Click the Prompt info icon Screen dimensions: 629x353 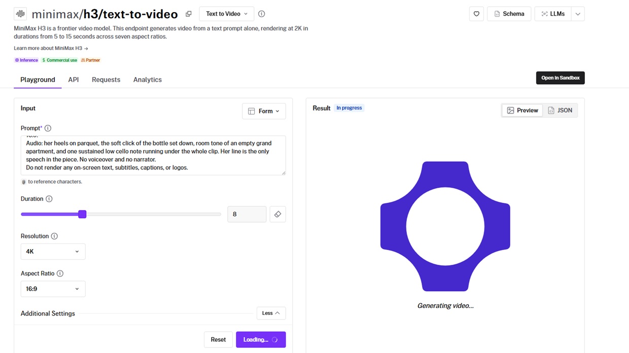point(48,128)
